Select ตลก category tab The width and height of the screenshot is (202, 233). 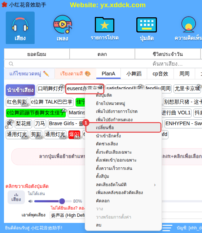point(102,54)
